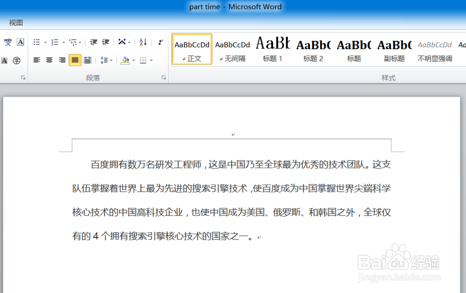Apply distributed alignment
This screenshot has width=466, height=293.
(88, 60)
